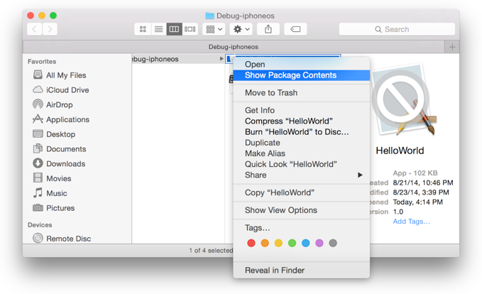Viewport: 482px width, 294px height.
Task: Choose Reveal in Finder
Action: click(301, 271)
